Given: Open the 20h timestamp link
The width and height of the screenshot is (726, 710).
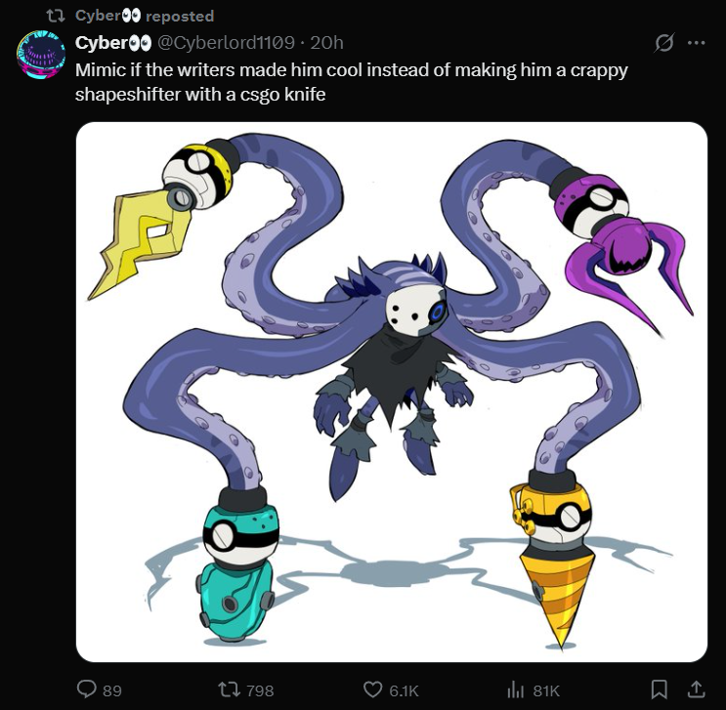Looking at the screenshot, I should 327,43.
